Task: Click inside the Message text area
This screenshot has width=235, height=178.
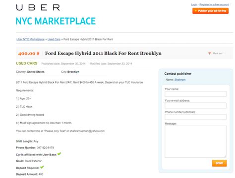Action: coord(195,141)
